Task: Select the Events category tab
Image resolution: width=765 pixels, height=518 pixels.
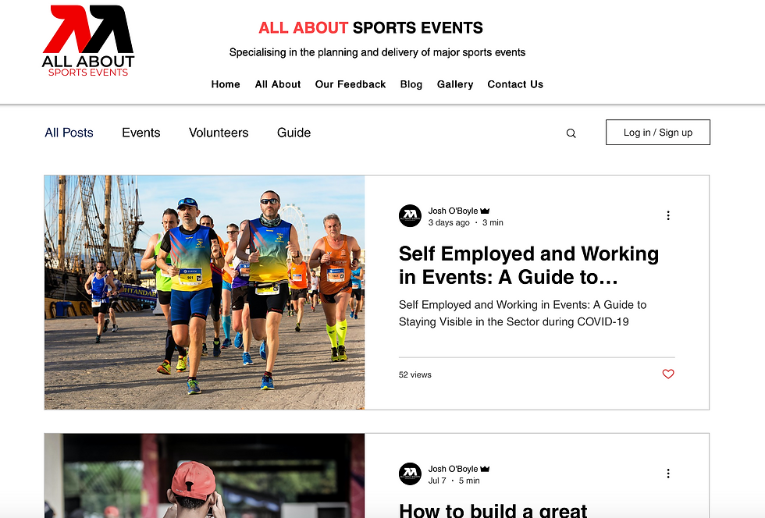Action: click(x=141, y=133)
